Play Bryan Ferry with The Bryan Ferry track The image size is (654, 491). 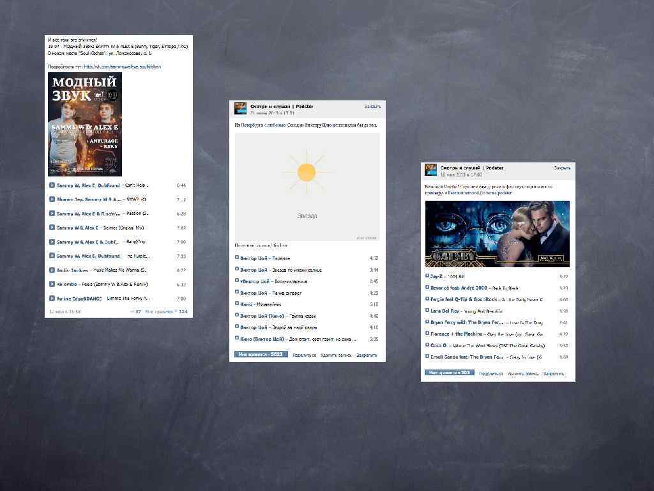pos(427,322)
